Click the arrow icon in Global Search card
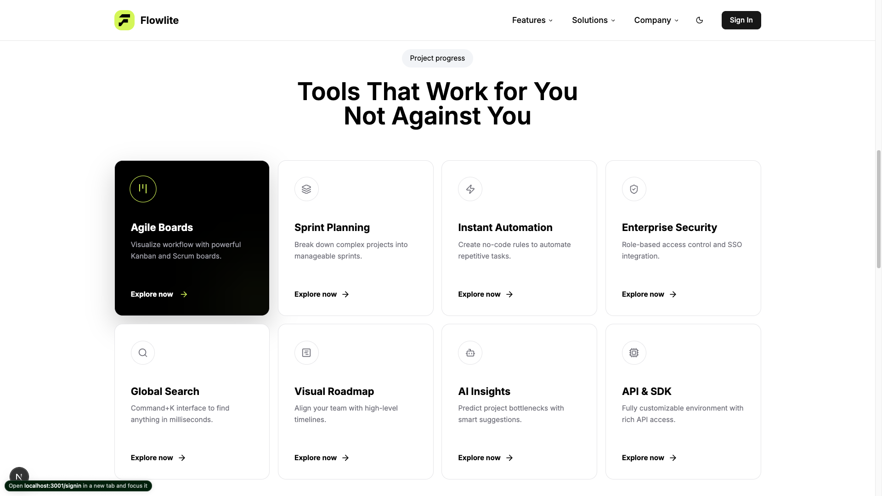The width and height of the screenshot is (882, 496). (x=182, y=458)
